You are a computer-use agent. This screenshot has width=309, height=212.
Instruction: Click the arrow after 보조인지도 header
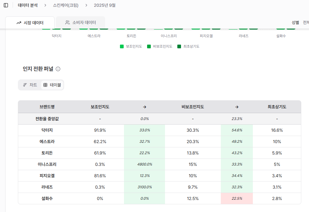[x=144, y=107]
